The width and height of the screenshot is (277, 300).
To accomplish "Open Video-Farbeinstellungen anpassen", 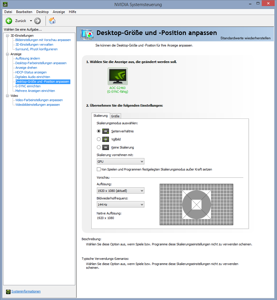I will pyautogui.click(x=39, y=100).
